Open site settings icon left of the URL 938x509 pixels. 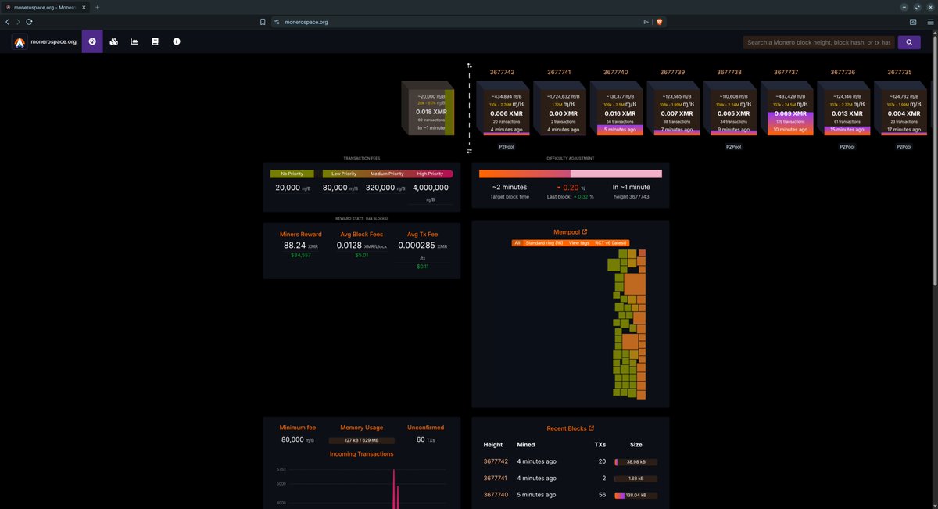277,22
